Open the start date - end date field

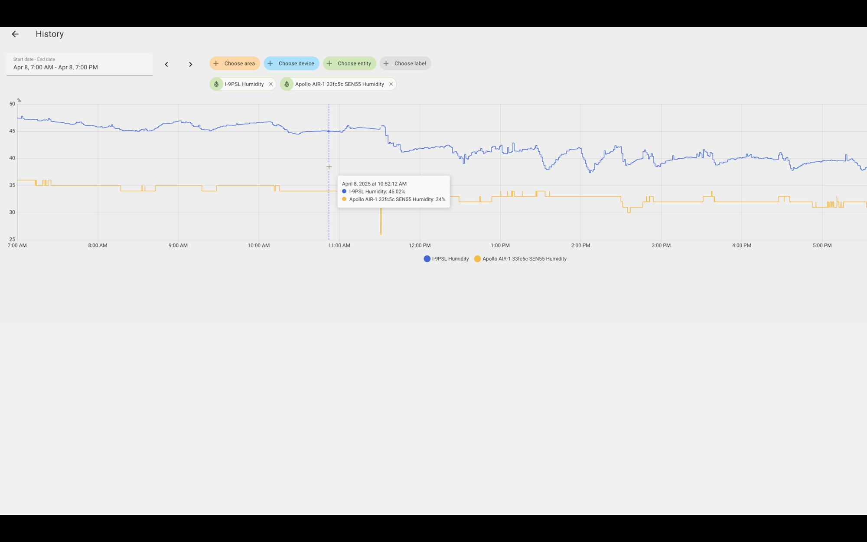click(79, 64)
